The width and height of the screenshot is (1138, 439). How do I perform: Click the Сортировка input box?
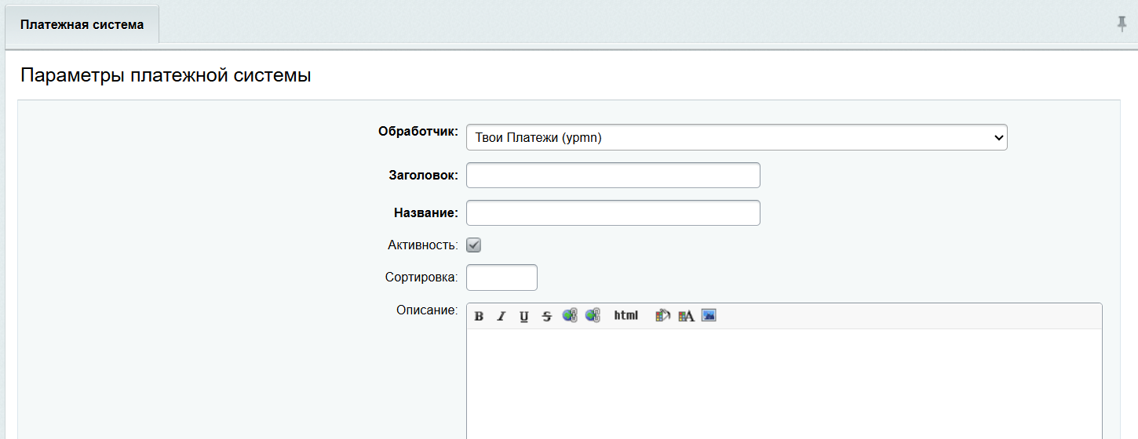point(502,278)
